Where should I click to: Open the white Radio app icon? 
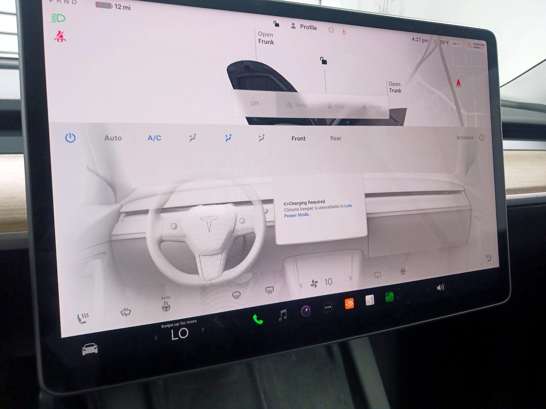click(370, 300)
